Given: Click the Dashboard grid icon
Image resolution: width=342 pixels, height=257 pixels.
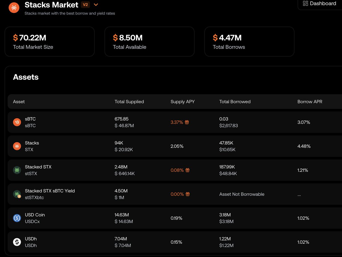Looking at the screenshot, I should coord(306,3).
